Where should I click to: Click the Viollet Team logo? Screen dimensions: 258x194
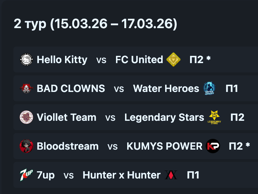(x=26, y=117)
